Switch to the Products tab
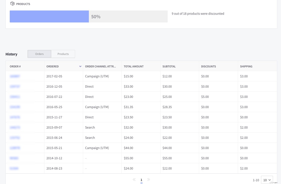This screenshot has width=281, height=184. (x=63, y=54)
